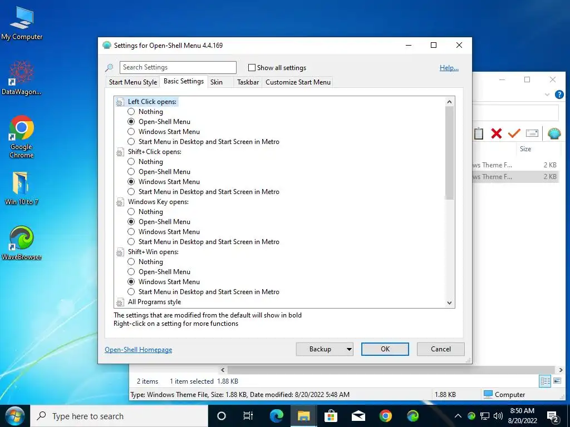Image resolution: width=570 pixels, height=427 pixels.
Task: Click the Size column header in Explorer
Action: tap(525, 149)
